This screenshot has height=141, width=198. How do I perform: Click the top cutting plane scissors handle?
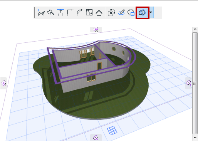(x=96, y=29)
